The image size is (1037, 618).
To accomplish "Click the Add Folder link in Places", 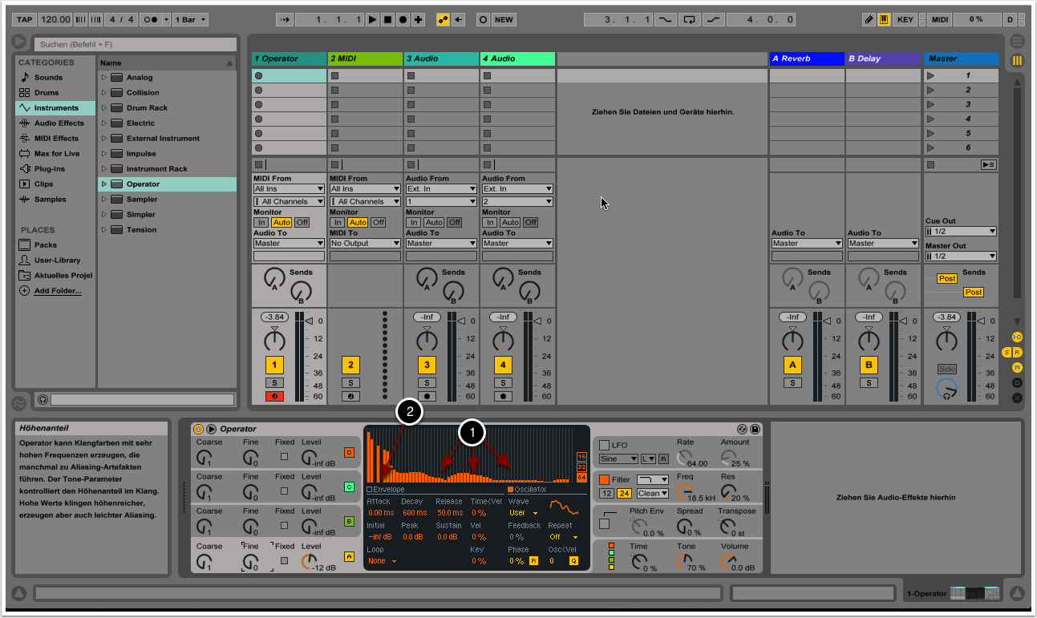I will coord(57,291).
